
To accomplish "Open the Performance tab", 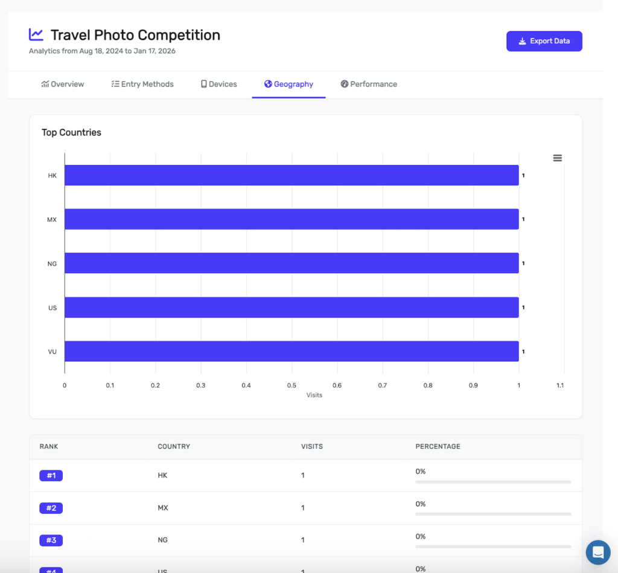I will [369, 84].
